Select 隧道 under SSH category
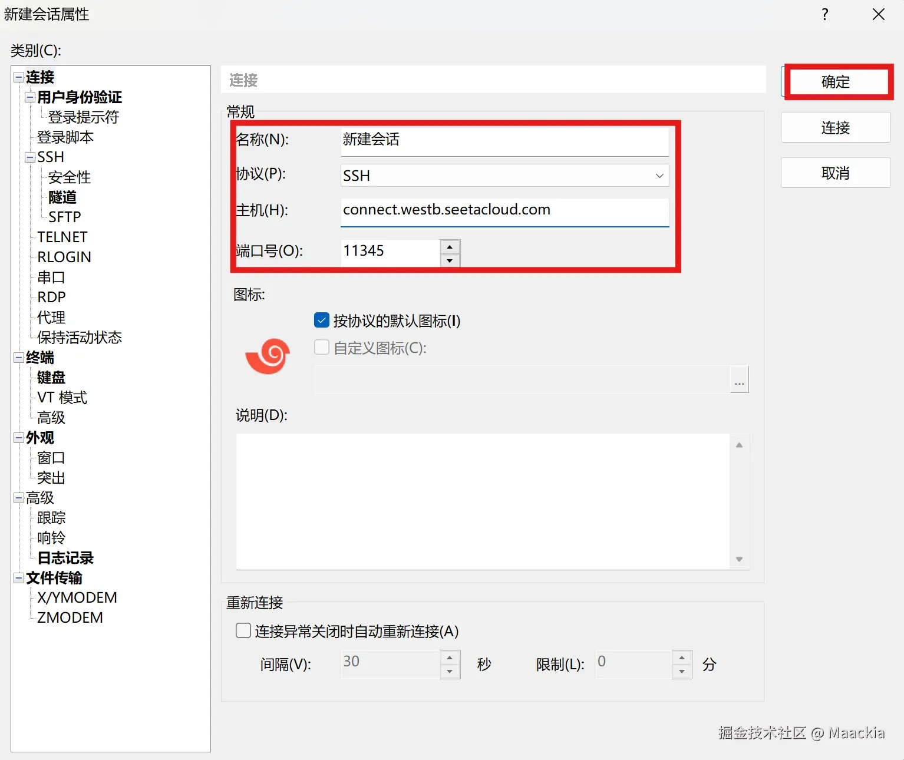 click(x=62, y=197)
